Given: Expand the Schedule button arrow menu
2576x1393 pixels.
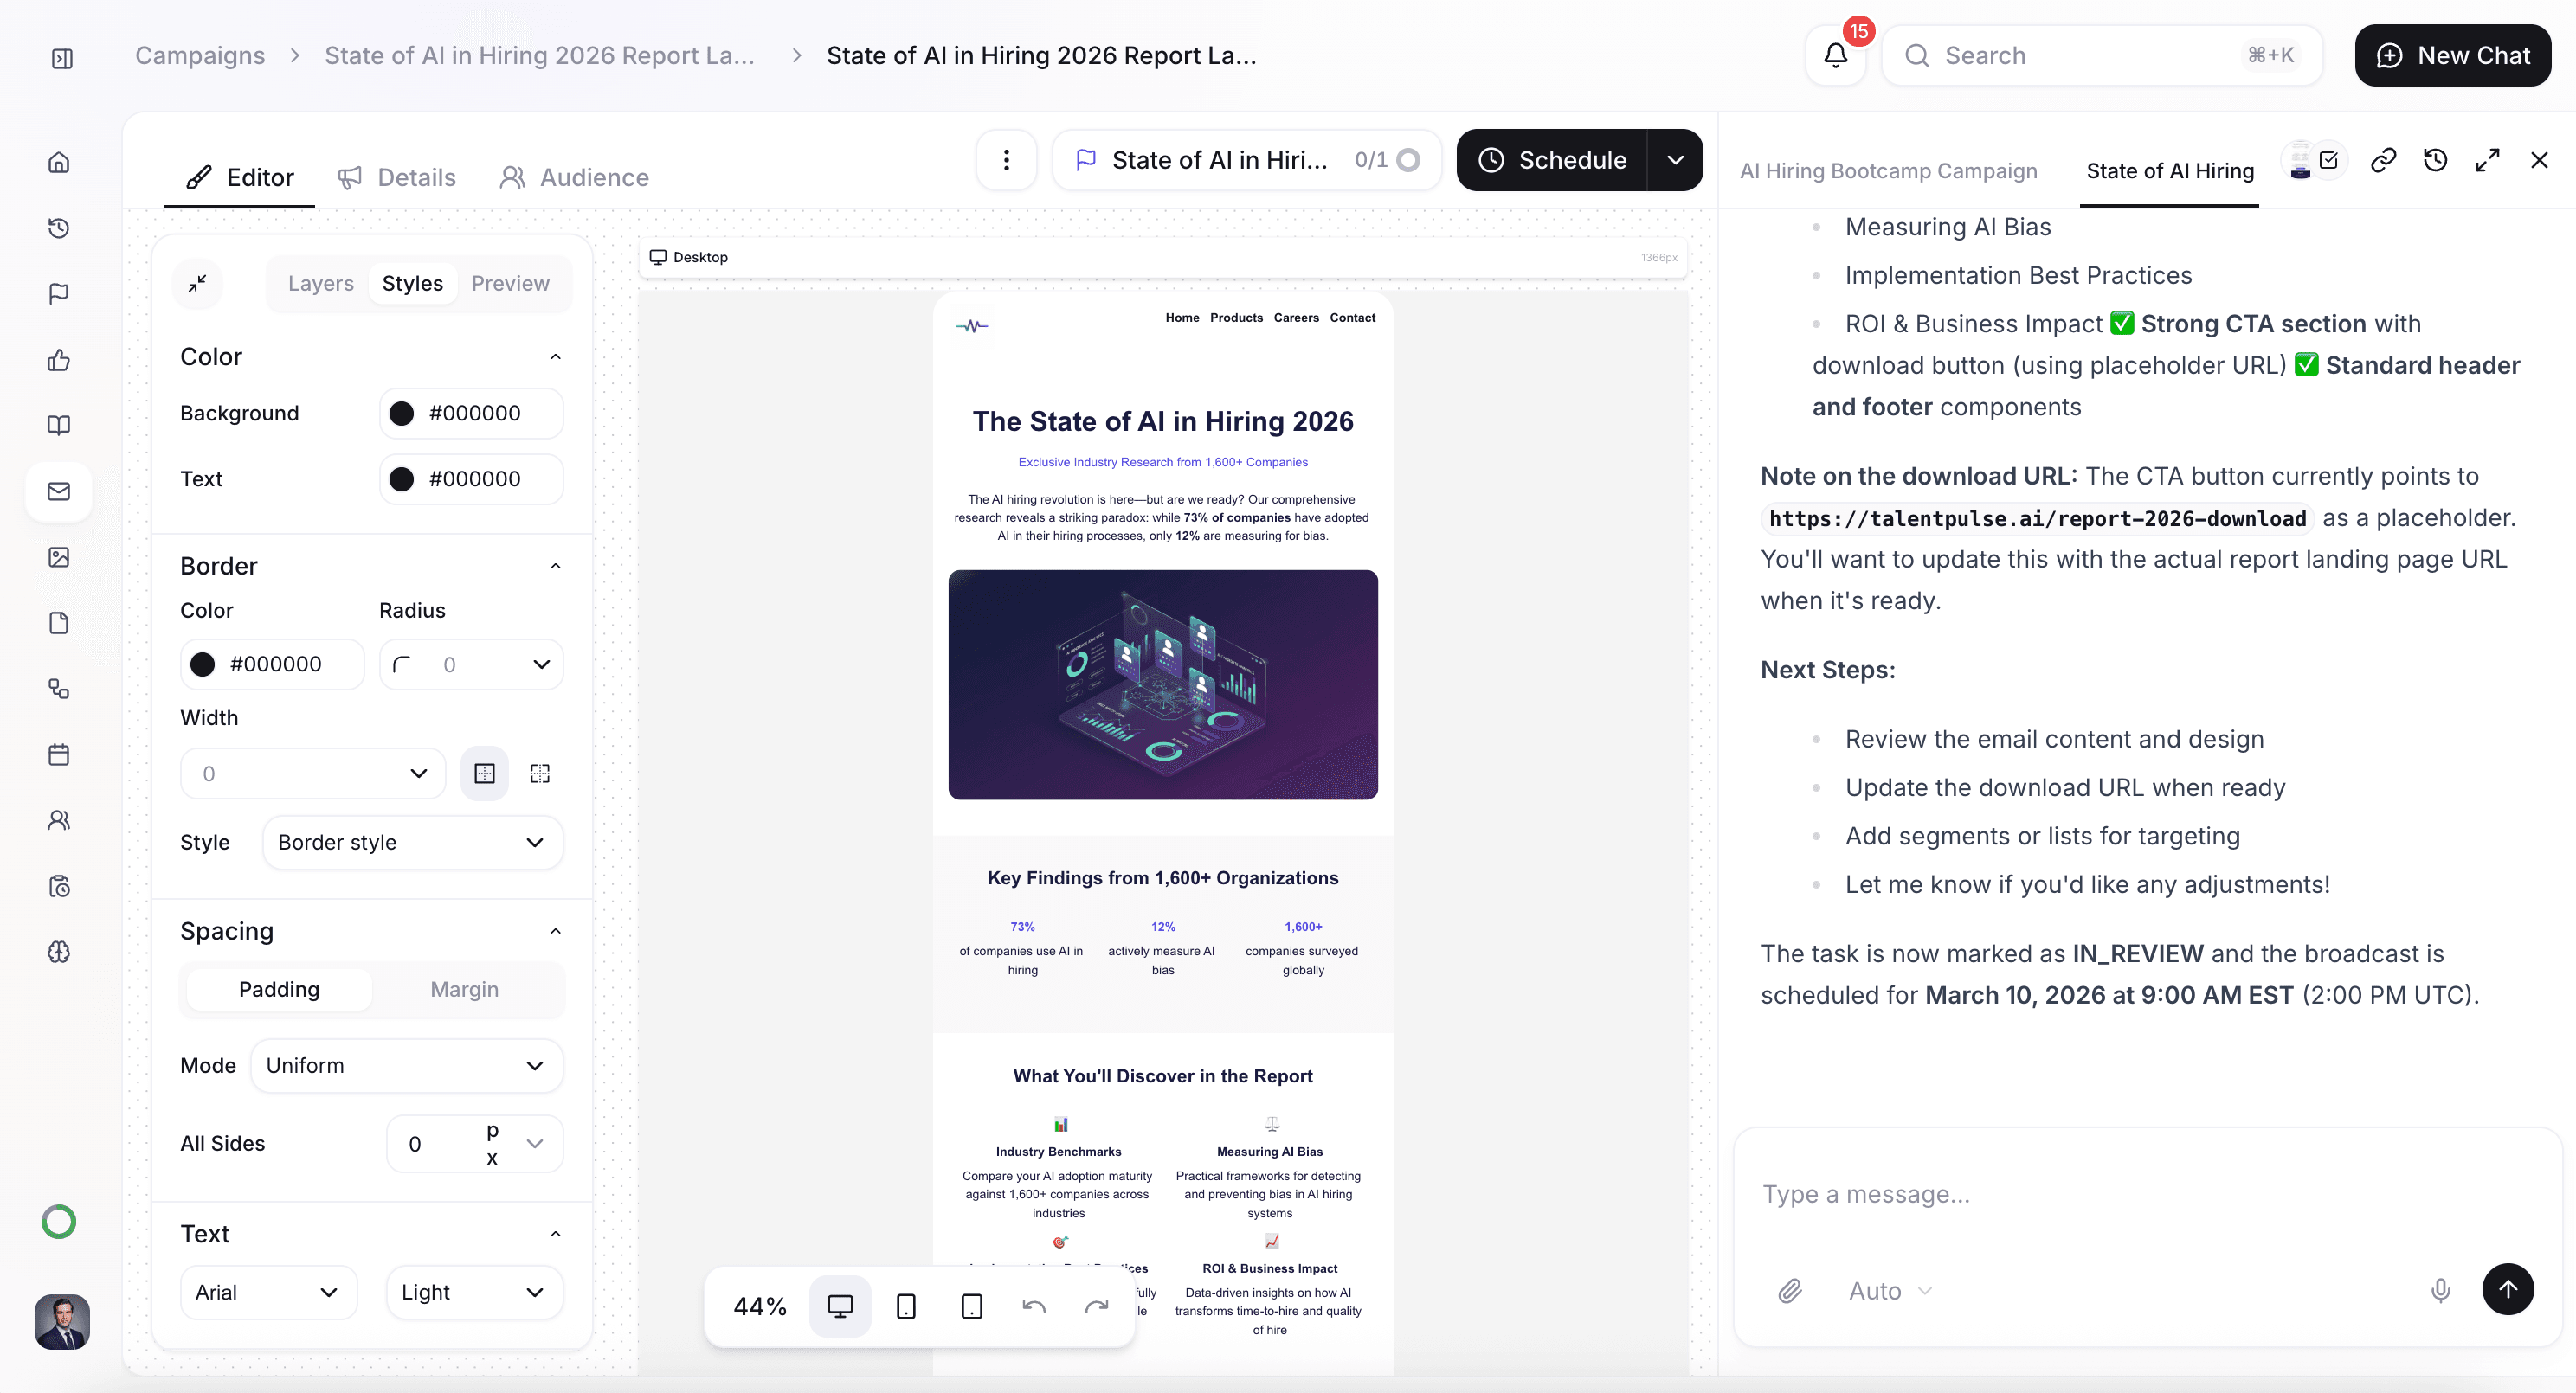Looking at the screenshot, I should coord(1675,160).
